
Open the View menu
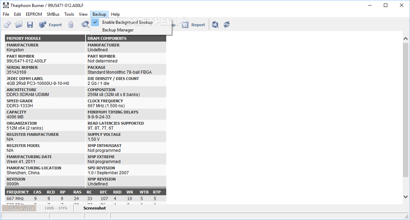83,14
